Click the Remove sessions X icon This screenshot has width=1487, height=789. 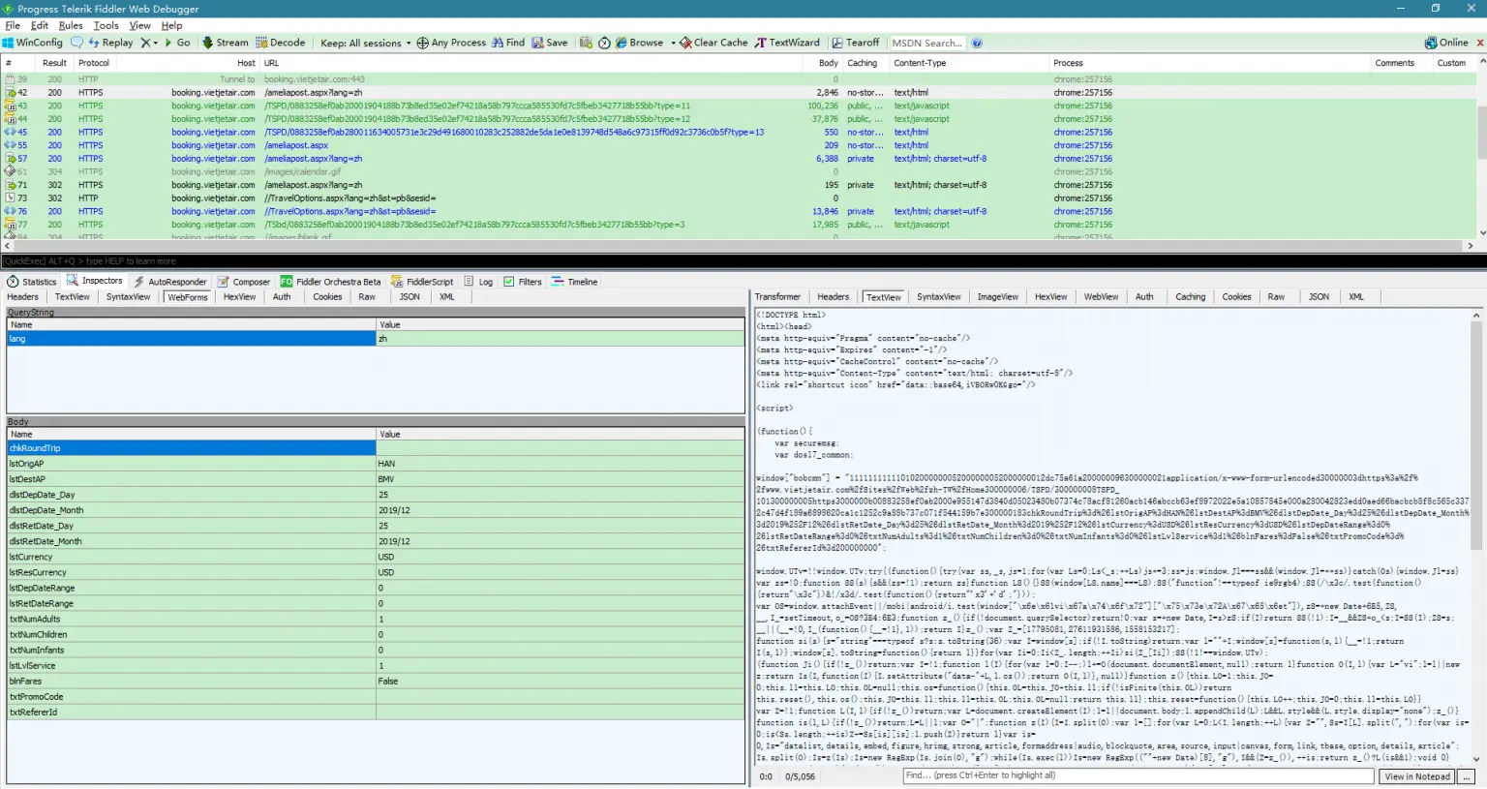click(146, 43)
